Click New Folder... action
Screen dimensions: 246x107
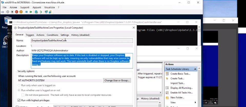pos(177,98)
